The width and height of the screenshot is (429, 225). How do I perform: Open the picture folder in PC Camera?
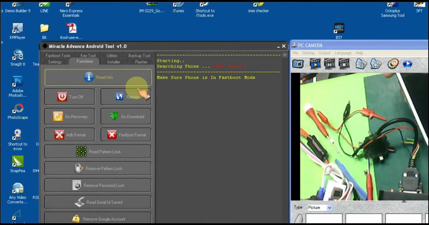pyautogui.click(x=361, y=64)
